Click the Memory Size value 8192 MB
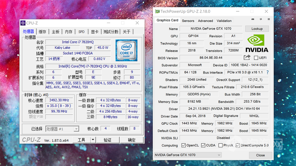Image resolution: width=296 pixels, height=166 pixels. click(x=194, y=101)
